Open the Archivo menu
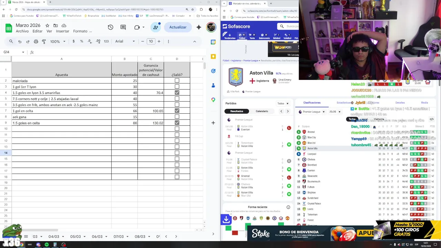The image size is (441, 248). pos(22,31)
